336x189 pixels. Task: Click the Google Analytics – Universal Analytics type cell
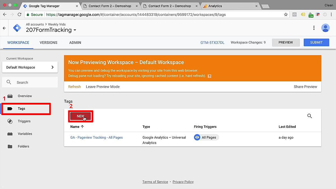164,140
